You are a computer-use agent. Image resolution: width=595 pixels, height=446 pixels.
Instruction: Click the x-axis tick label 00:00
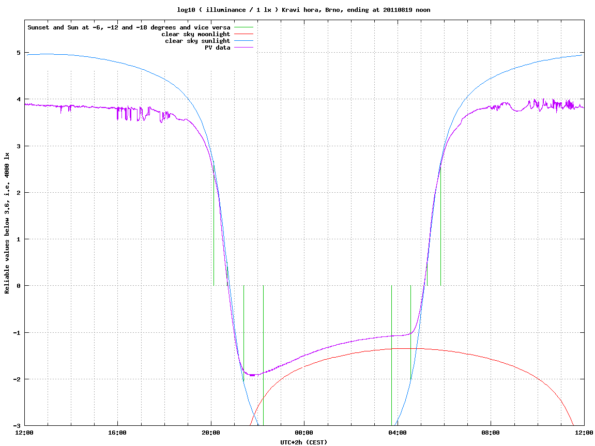click(304, 433)
